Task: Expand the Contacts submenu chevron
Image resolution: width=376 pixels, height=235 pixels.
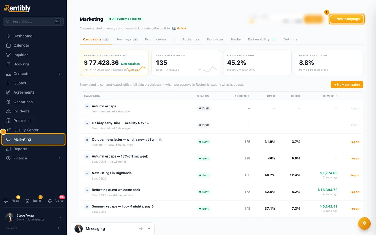Action: coord(59,74)
